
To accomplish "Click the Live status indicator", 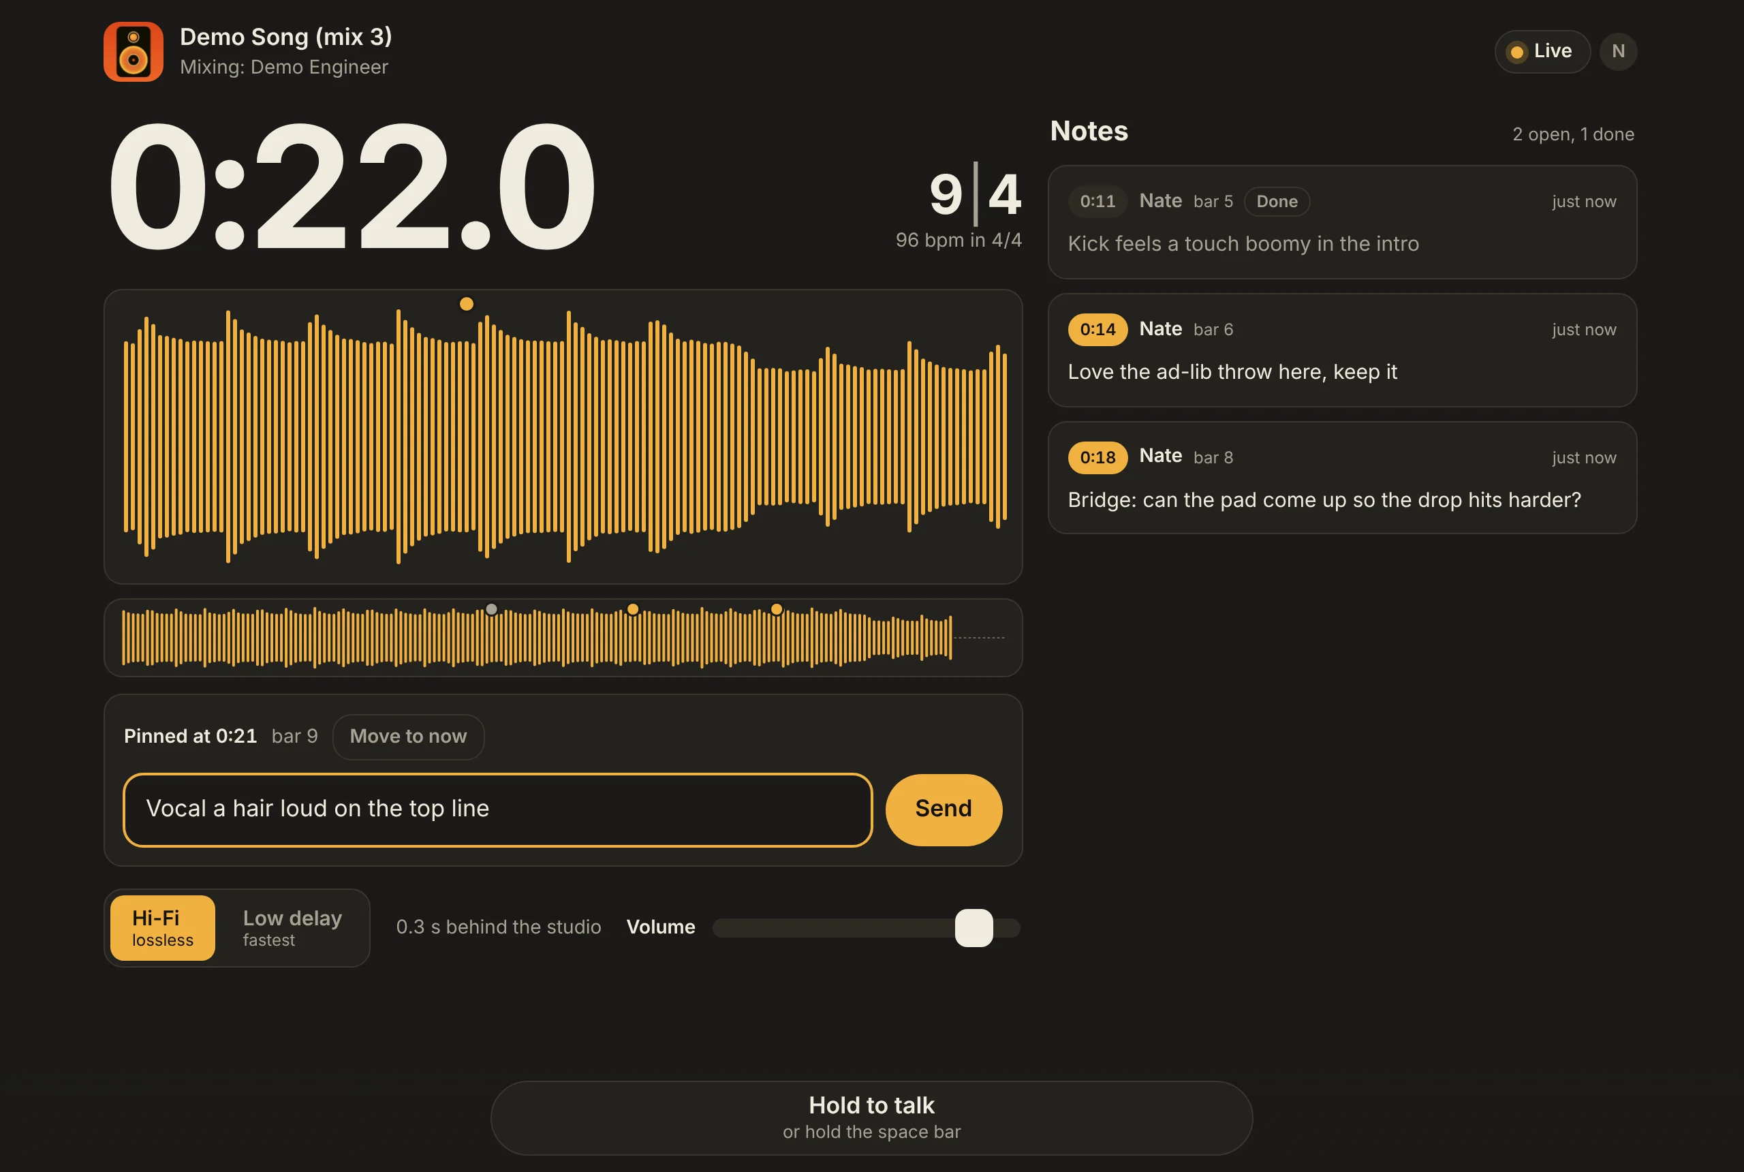I will [1542, 52].
